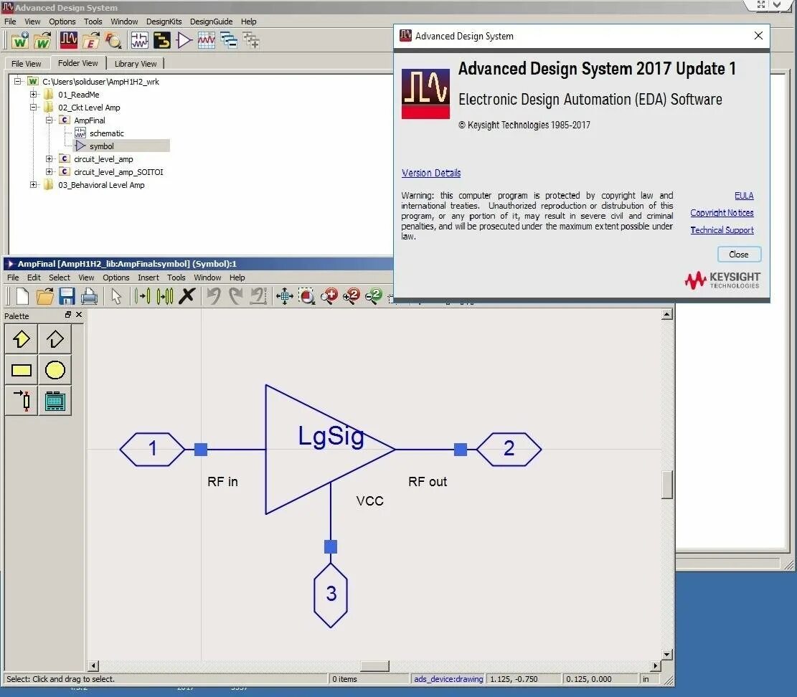Image resolution: width=797 pixels, height=697 pixels.
Task: Click the View All arrows icon
Action: (x=284, y=295)
